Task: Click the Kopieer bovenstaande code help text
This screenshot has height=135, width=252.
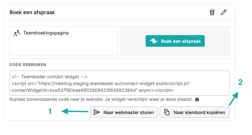Action: click(x=101, y=99)
